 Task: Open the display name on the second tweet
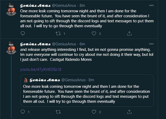35,44
